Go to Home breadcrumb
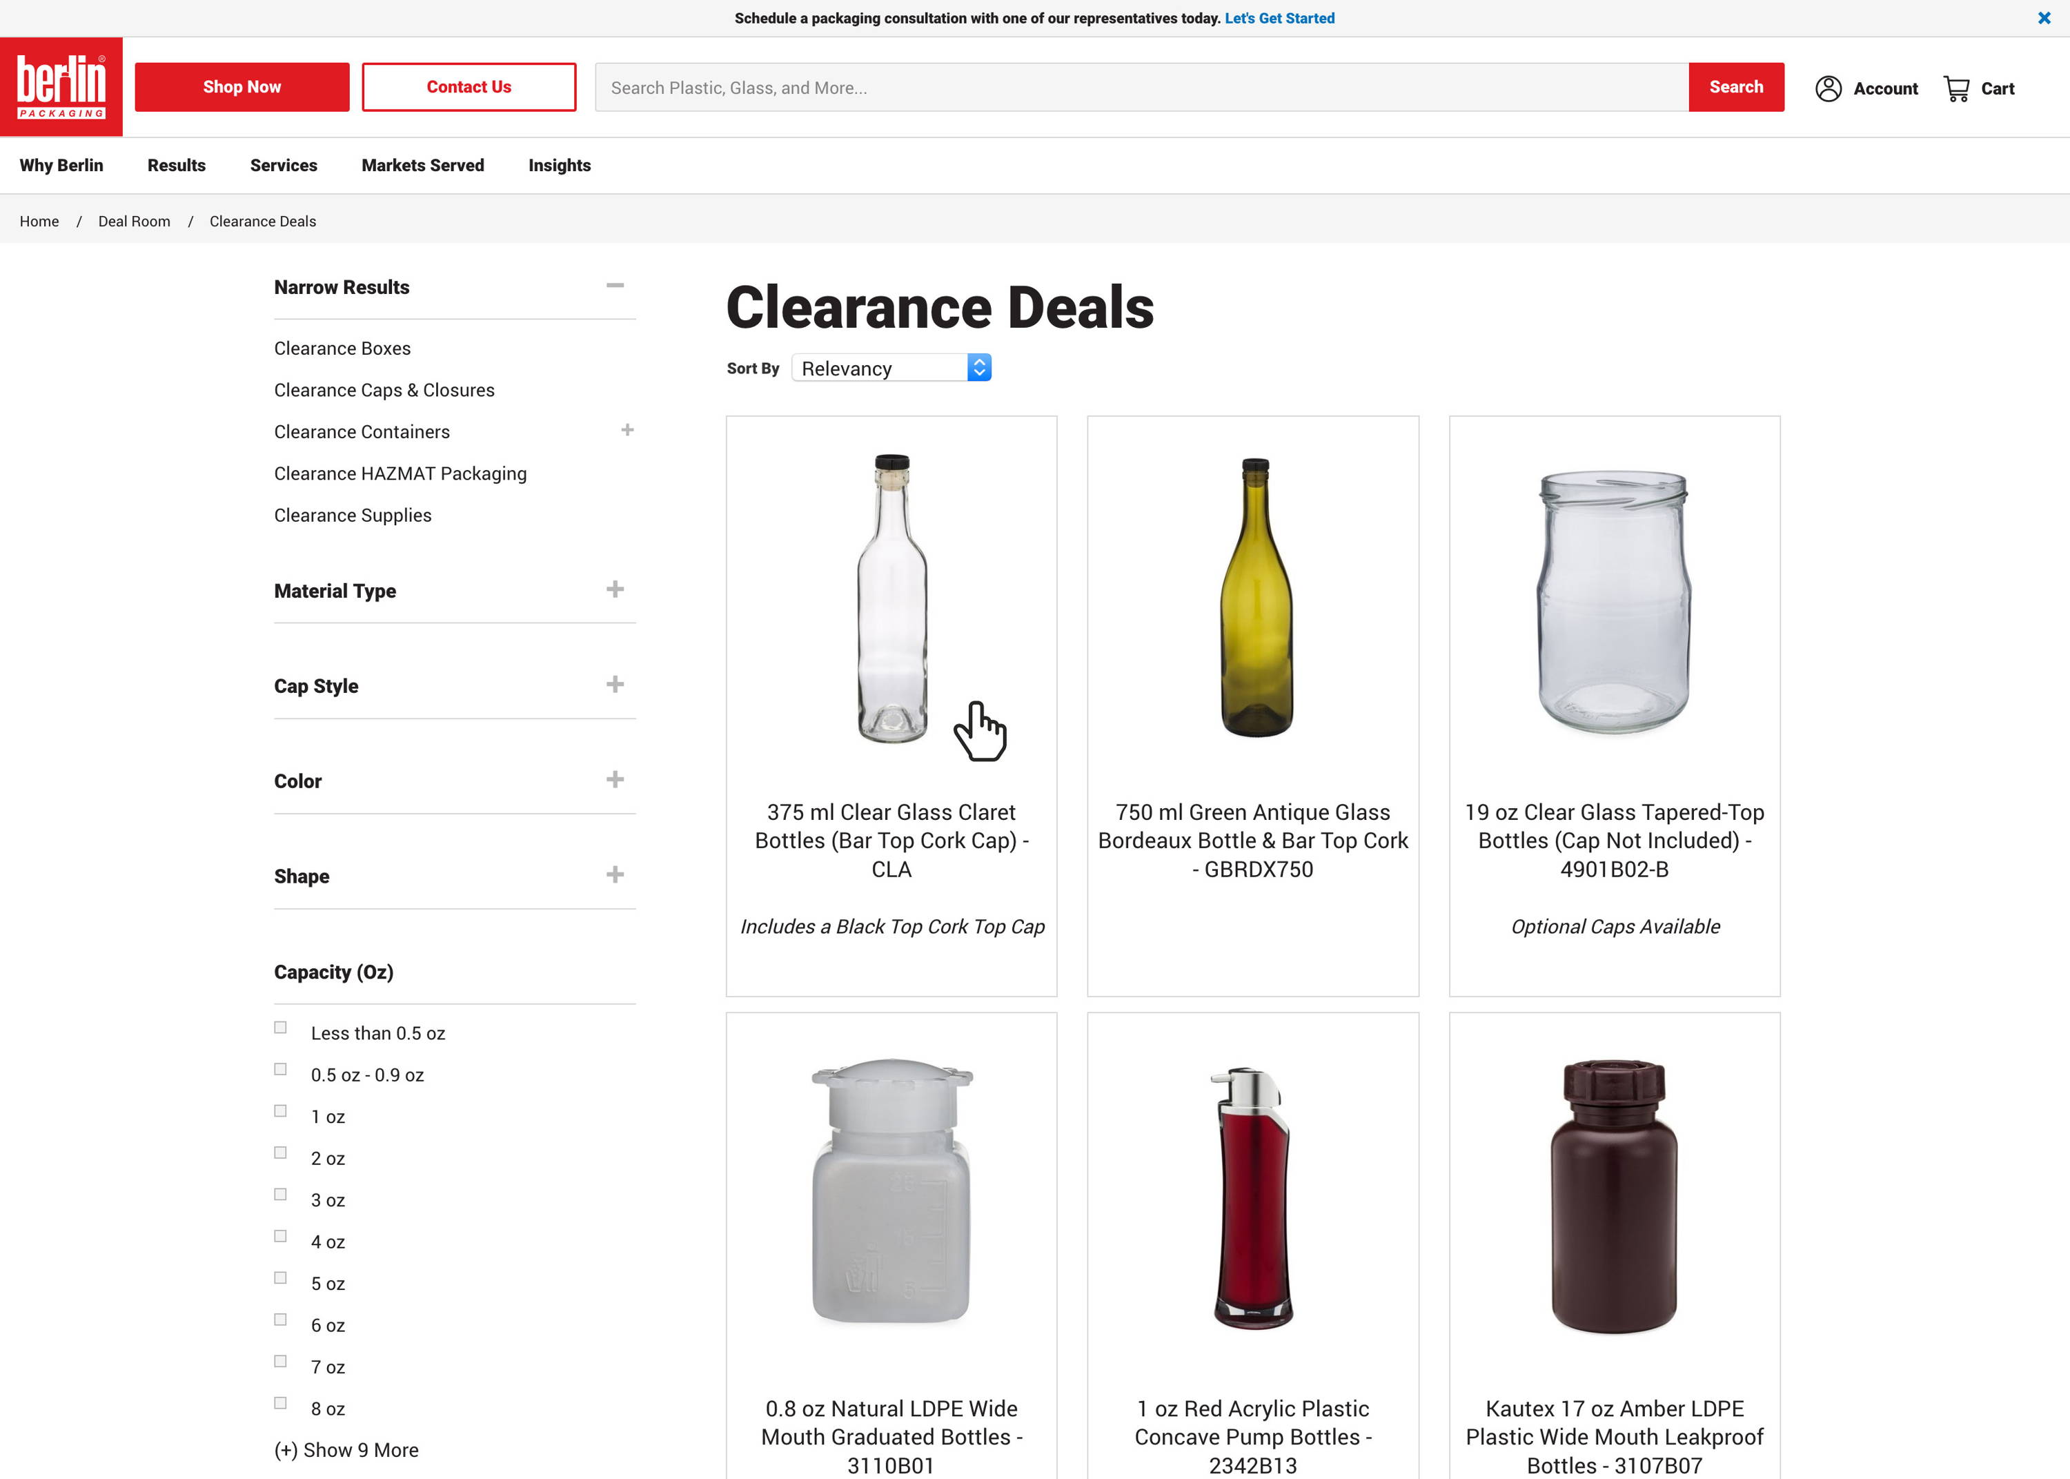This screenshot has height=1479, width=2070. click(39, 222)
